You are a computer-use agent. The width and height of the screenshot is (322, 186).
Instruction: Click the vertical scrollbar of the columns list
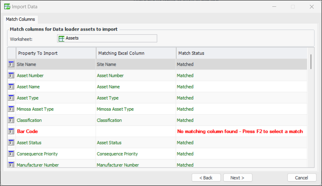point(311,62)
